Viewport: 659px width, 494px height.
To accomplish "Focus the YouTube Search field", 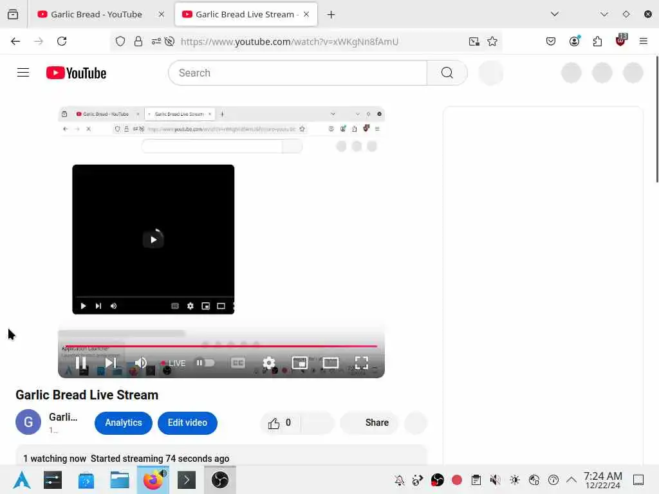I will pyautogui.click(x=297, y=73).
